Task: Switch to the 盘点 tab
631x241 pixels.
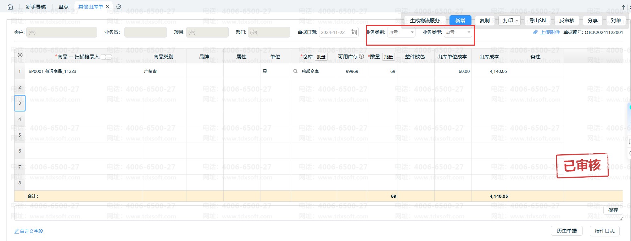Action: click(x=63, y=7)
